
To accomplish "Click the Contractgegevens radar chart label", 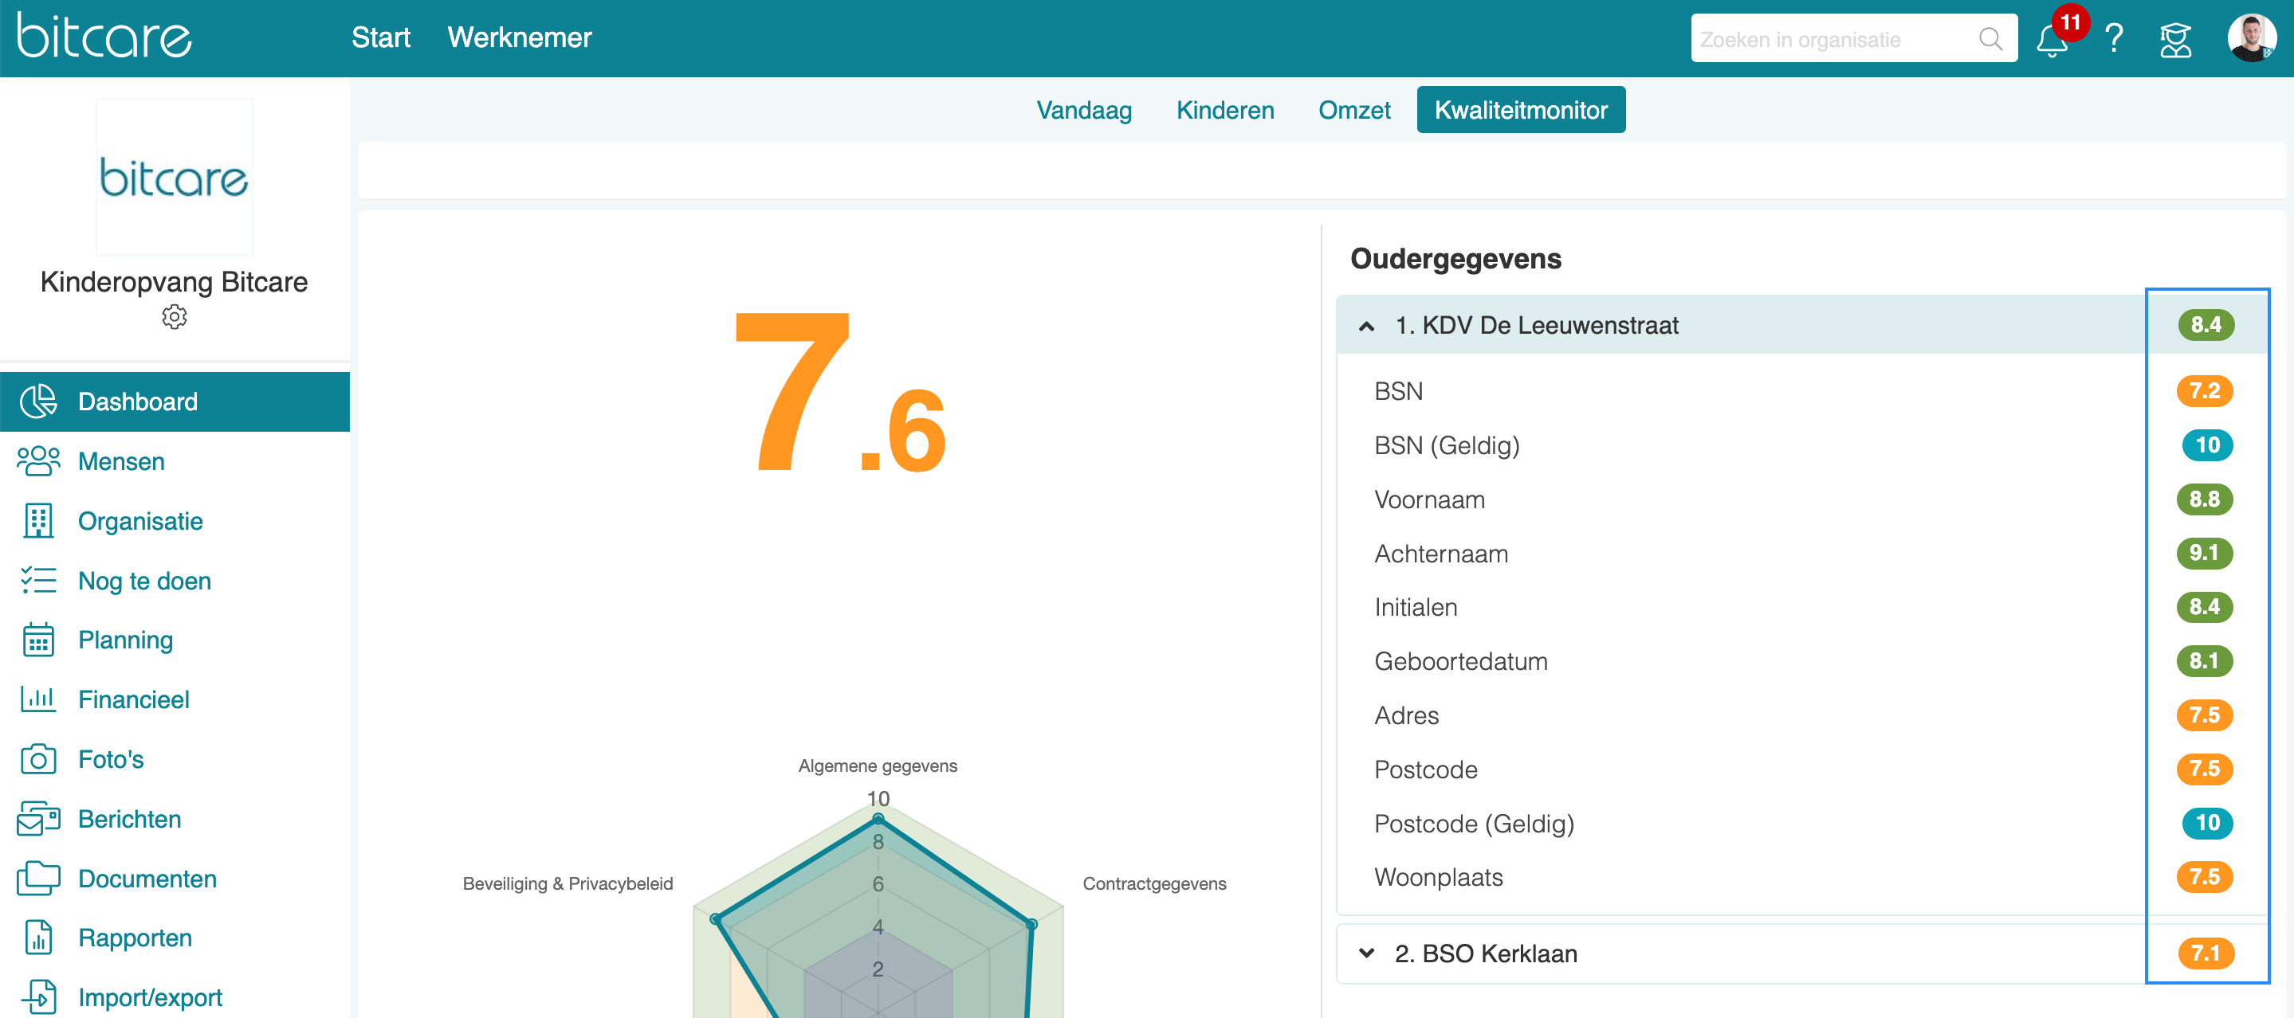I will 1154,883.
